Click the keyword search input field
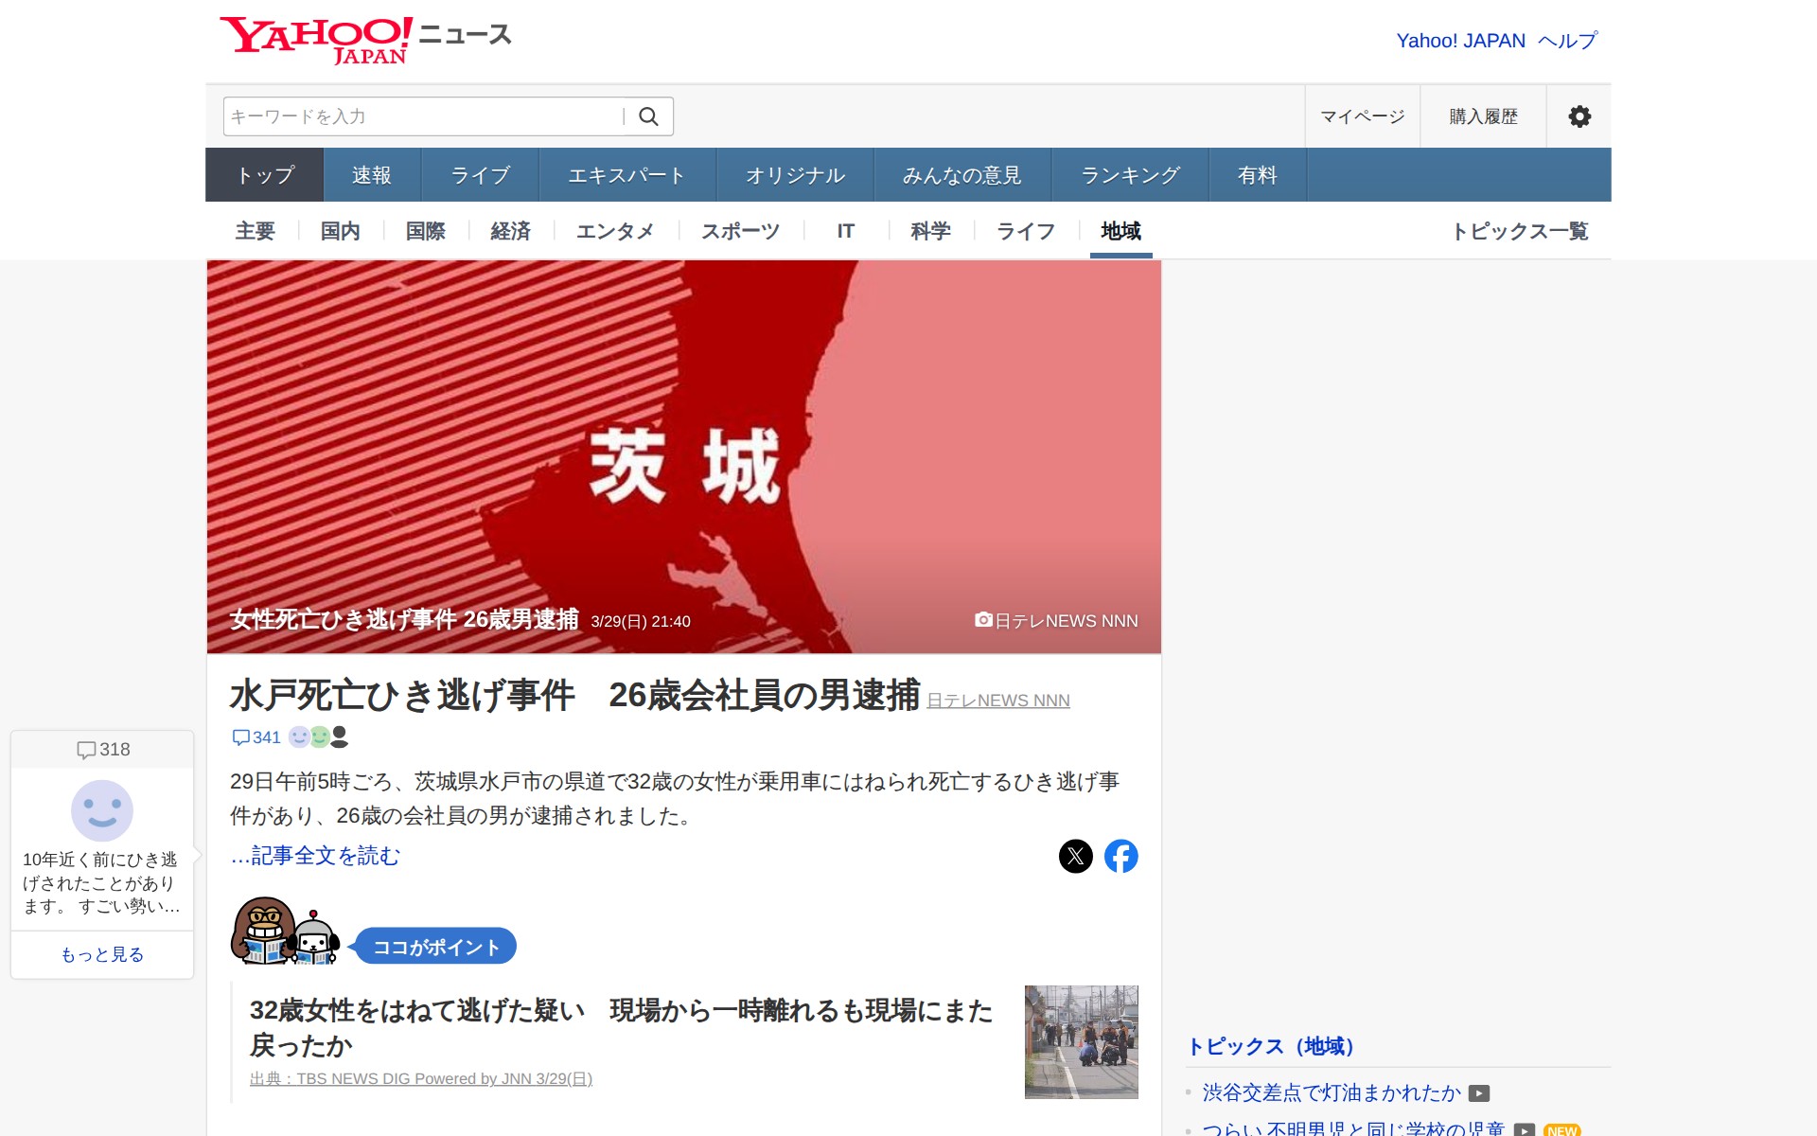 pos(423,116)
